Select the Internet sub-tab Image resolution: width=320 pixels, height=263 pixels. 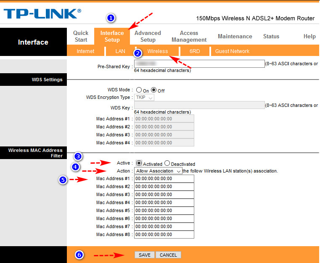pos(85,51)
